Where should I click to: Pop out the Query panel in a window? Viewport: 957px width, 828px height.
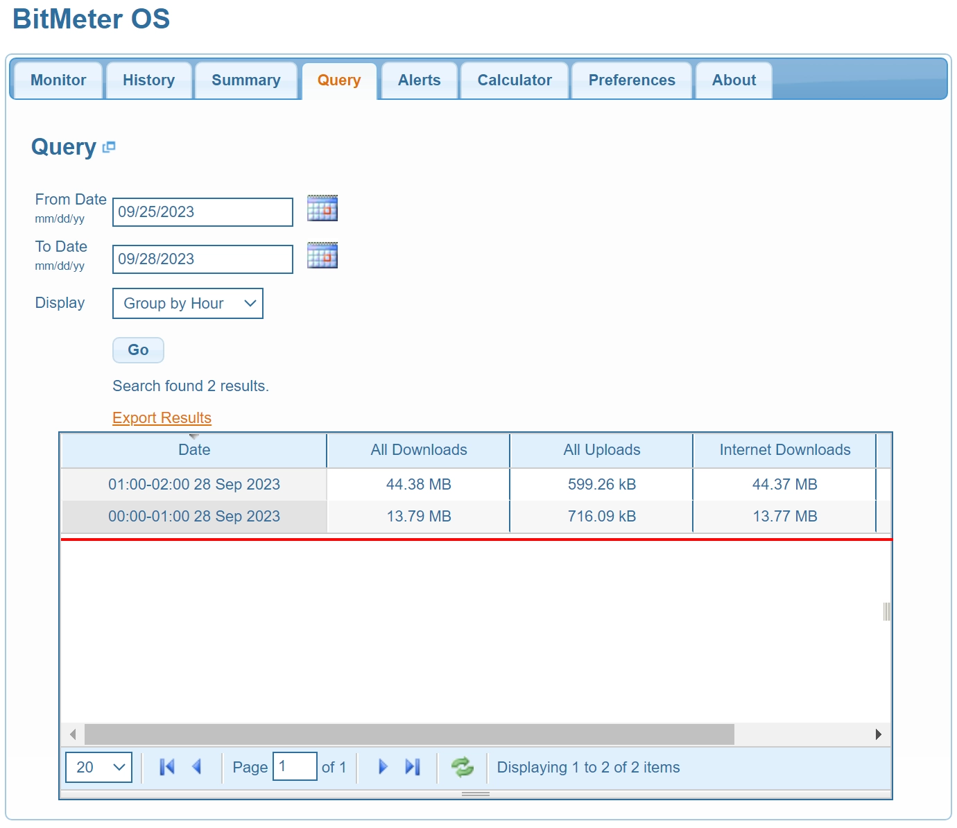pos(109,147)
